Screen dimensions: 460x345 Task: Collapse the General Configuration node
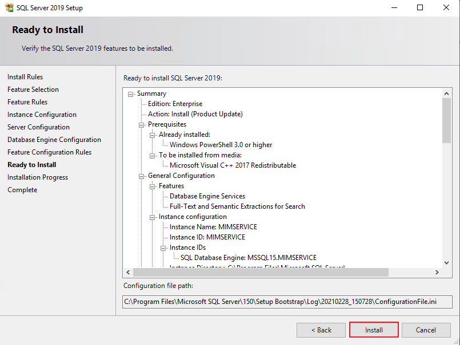pos(141,176)
